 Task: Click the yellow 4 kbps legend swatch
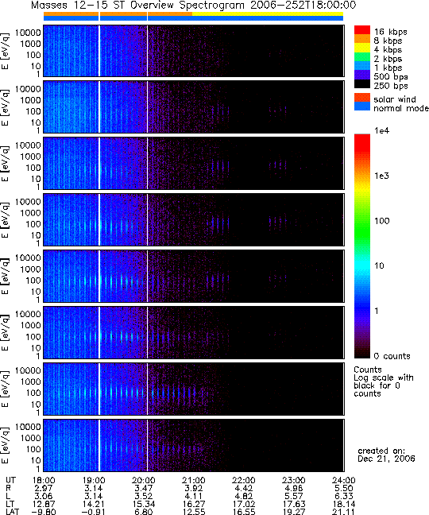pyautogui.click(x=362, y=48)
